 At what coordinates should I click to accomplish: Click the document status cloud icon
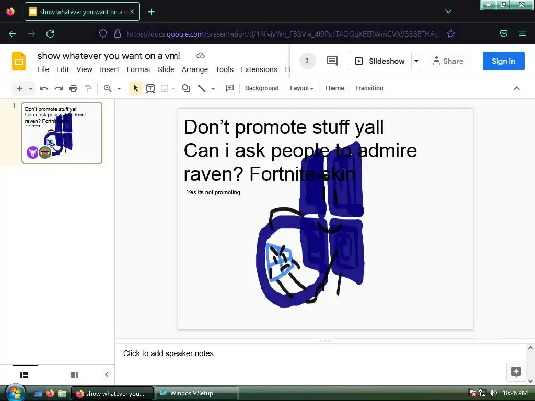pos(201,55)
